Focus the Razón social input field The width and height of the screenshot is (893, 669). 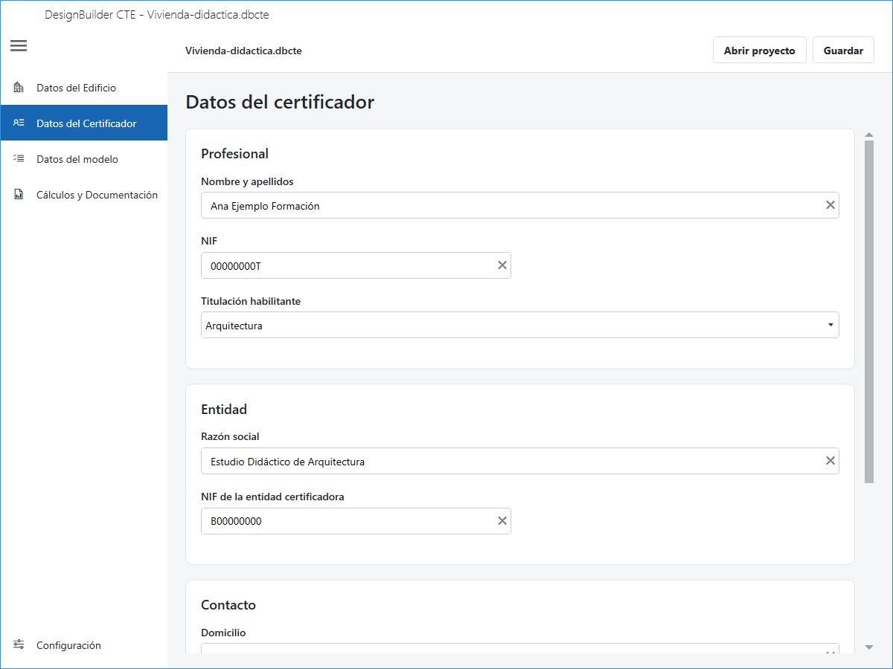pyautogui.click(x=520, y=461)
